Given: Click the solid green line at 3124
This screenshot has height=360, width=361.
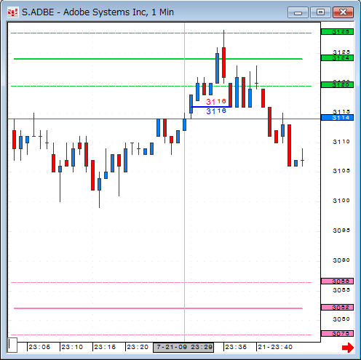Looking at the screenshot, I should [x=158, y=59].
